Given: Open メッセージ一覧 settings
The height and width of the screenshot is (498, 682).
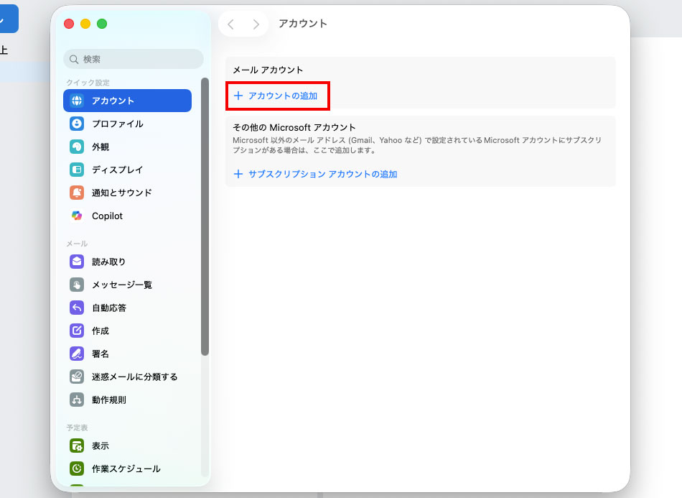Looking at the screenshot, I should 128,285.
